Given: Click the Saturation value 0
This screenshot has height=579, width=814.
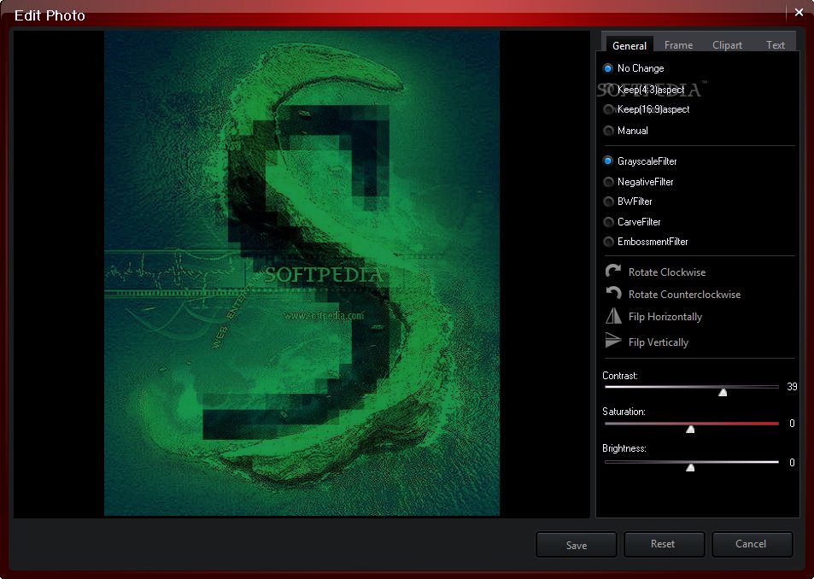Looking at the screenshot, I should [x=792, y=424].
